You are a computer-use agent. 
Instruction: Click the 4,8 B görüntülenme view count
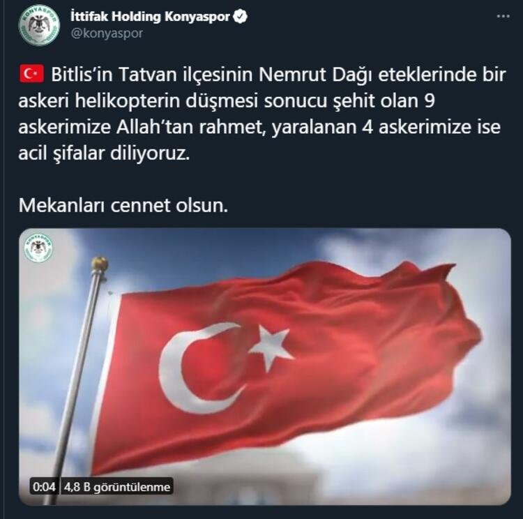(x=116, y=487)
